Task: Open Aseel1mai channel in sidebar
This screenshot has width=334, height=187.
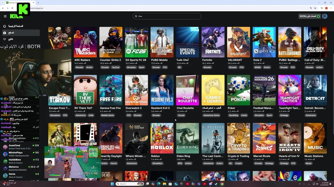Action: tap(21, 147)
